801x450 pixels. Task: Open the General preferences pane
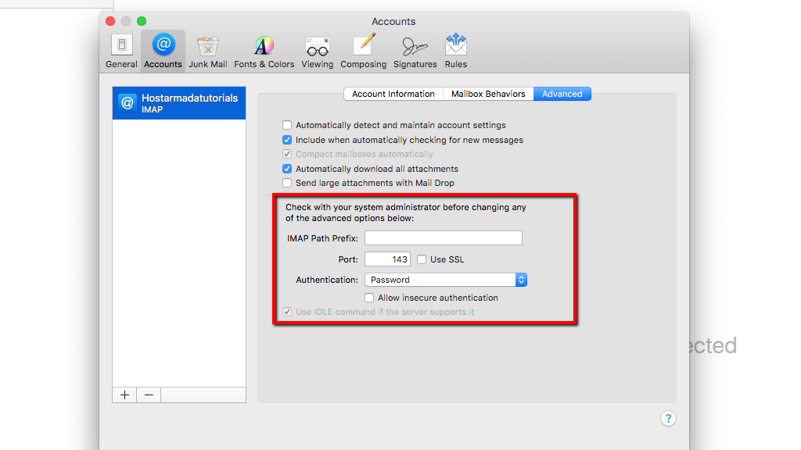tap(121, 51)
